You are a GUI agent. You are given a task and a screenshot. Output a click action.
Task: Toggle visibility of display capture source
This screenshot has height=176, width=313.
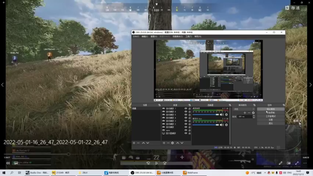(x=185, y=133)
